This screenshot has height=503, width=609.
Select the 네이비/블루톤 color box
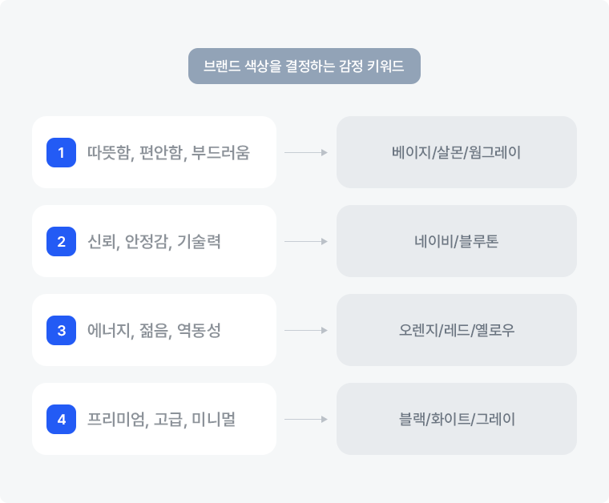pyautogui.click(x=457, y=241)
